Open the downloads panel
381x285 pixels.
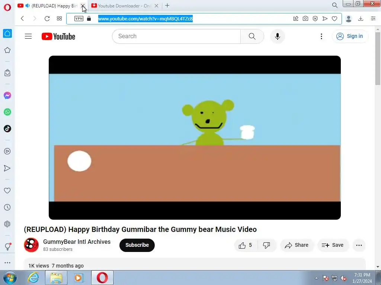361,19
